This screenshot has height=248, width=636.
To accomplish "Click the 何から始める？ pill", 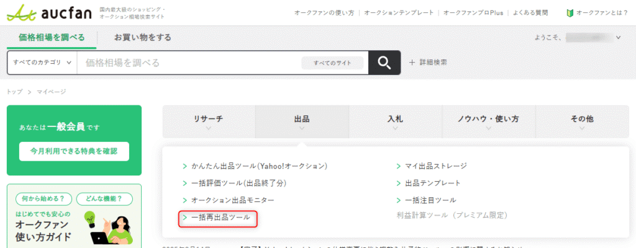I will pos(43,199).
